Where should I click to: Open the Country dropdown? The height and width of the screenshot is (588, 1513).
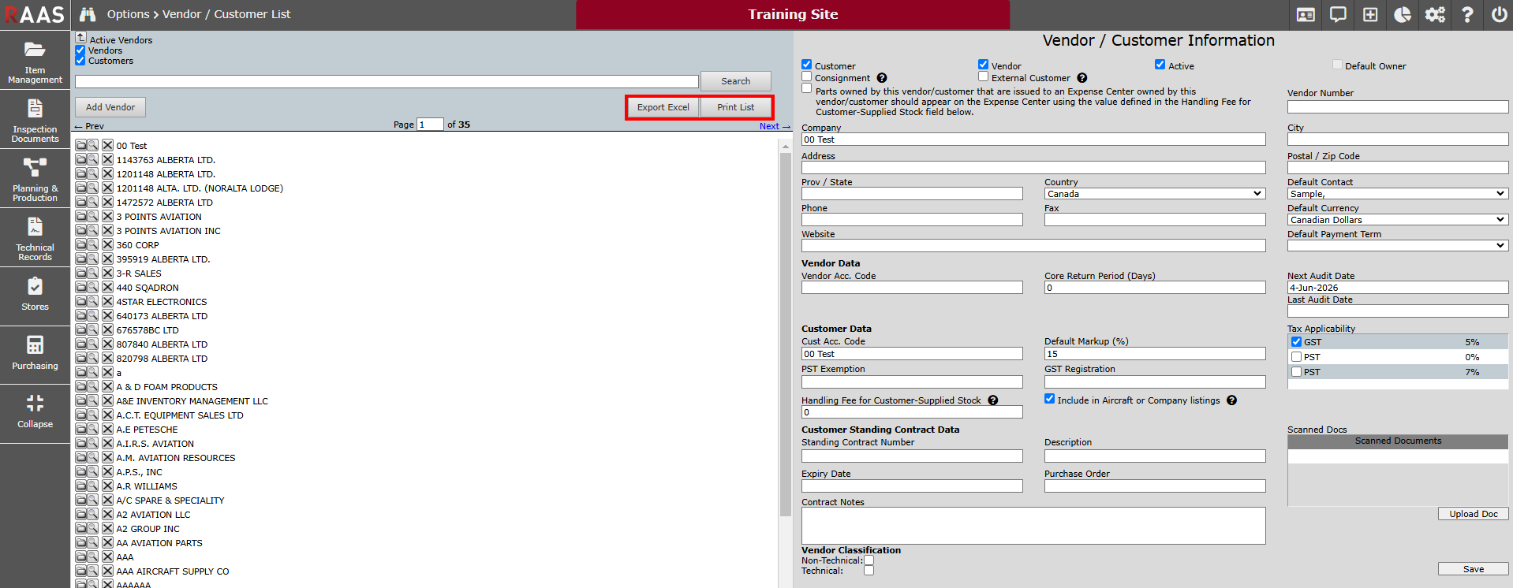coord(1154,194)
